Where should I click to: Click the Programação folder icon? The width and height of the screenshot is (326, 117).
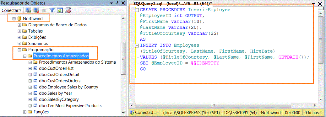point(25,50)
